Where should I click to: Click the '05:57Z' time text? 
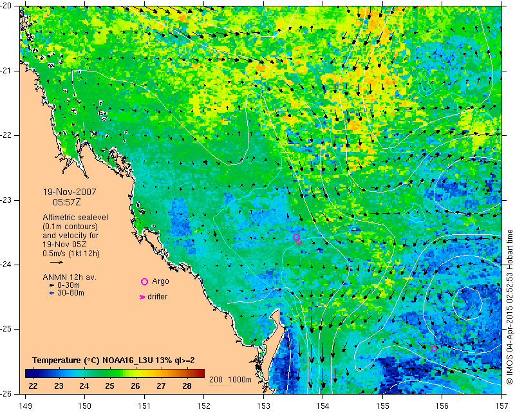click(x=67, y=202)
